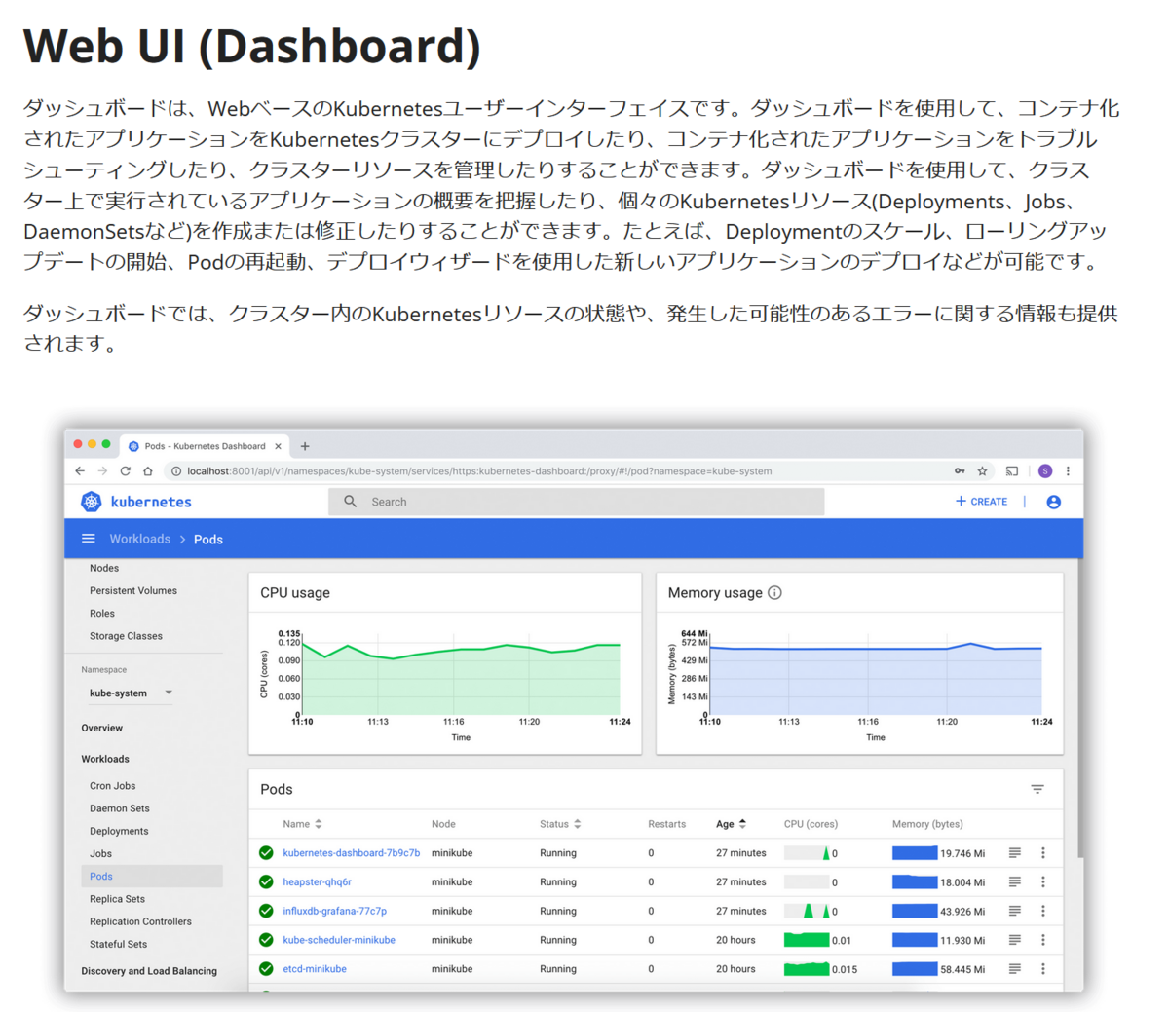The height and width of the screenshot is (1012, 1169).
Task: Click the green status check for heapster-qhq6r
Action: [266, 881]
